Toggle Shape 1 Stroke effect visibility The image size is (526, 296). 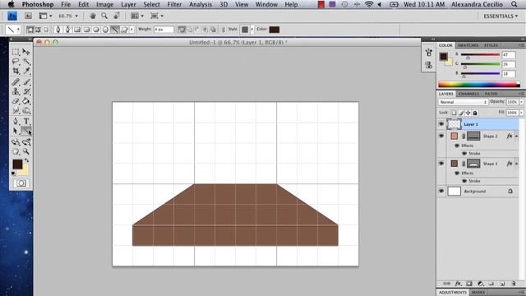click(464, 181)
